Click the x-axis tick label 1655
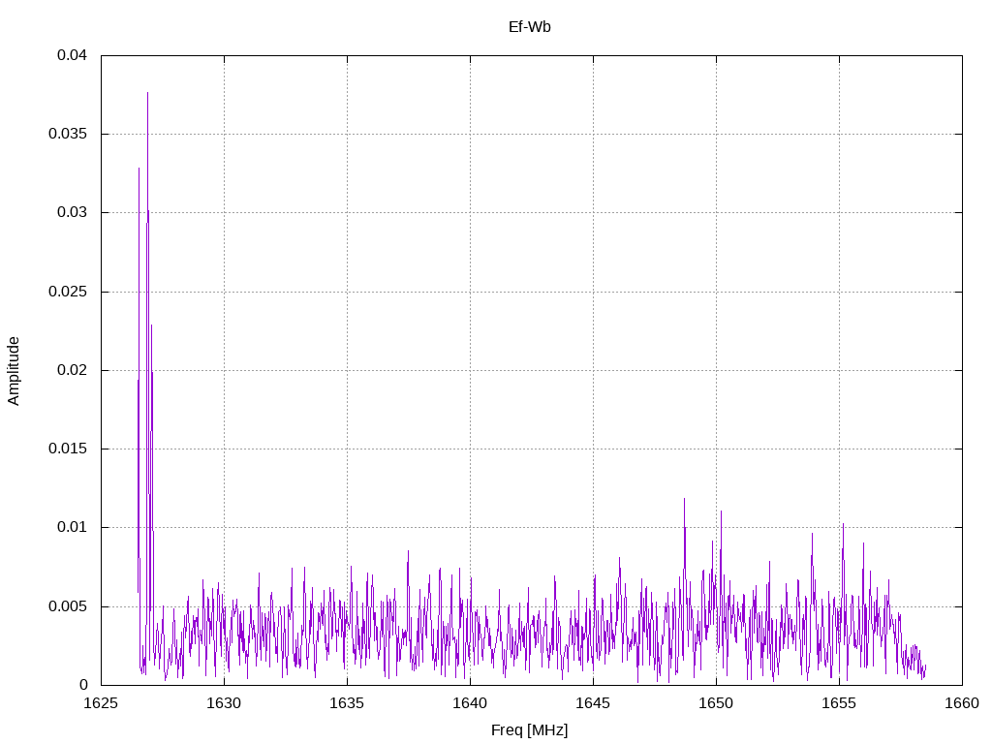 click(840, 703)
